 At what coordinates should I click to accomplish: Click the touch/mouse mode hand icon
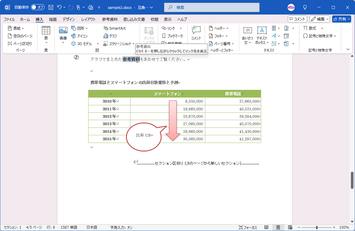tap(78, 7)
